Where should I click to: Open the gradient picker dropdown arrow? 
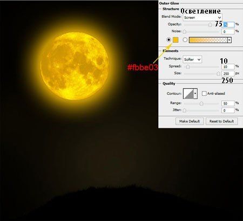point(230,40)
